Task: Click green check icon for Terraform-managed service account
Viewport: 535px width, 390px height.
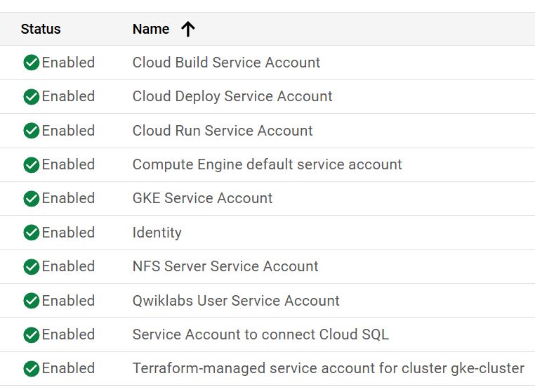Action: click(32, 368)
